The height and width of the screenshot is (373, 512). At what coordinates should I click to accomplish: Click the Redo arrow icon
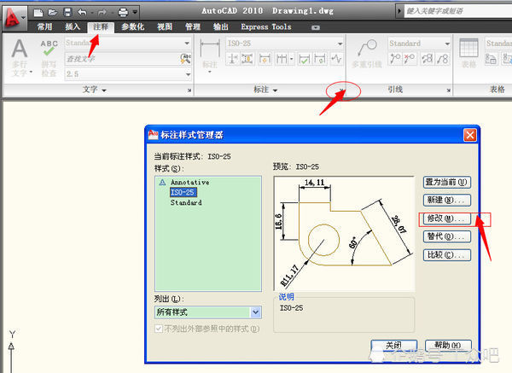[102, 13]
